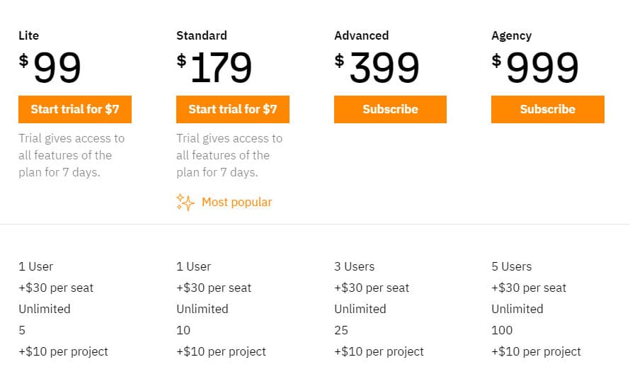Click the 100 projects value under Agency
Viewport: 630px width, 391px height.
[502, 330]
